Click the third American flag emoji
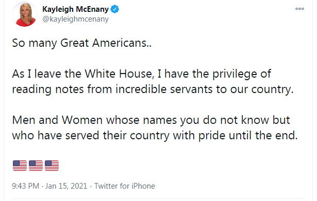This screenshot has width=317, height=201. [52, 166]
